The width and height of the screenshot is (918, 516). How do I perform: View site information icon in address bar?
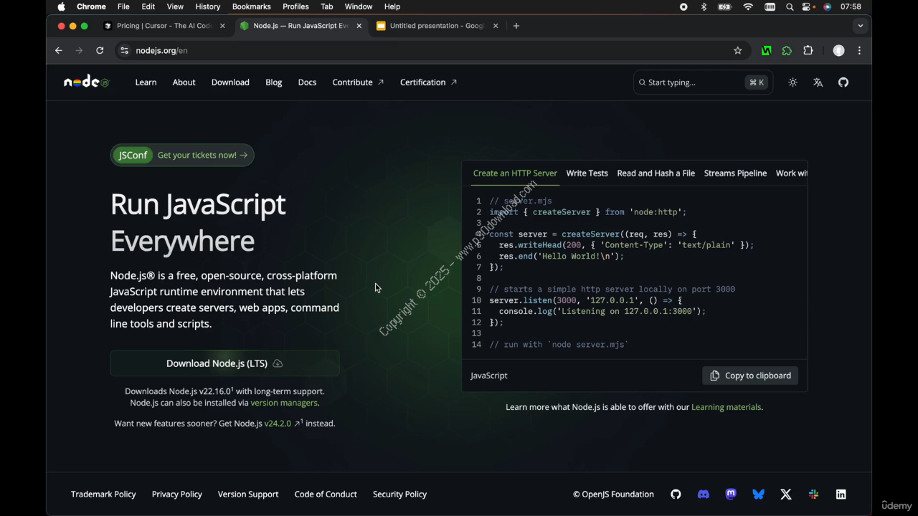pyautogui.click(x=124, y=51)
